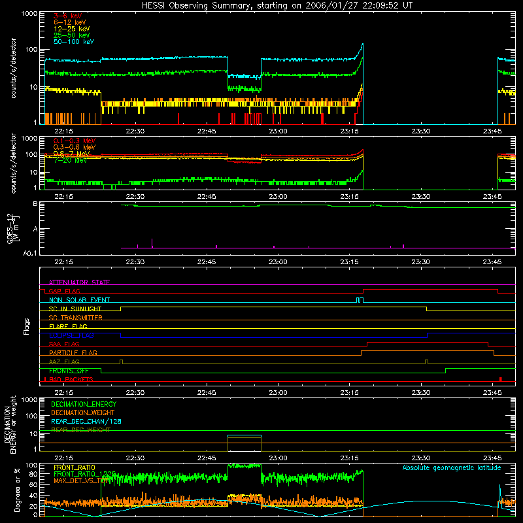Click the DECIMATION_WEIGHT legend entry
Screen dimensions: 523x523
83,413
